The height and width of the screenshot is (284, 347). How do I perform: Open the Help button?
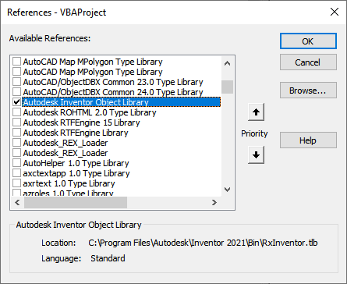pyautogui.click(x=308, y=140)
